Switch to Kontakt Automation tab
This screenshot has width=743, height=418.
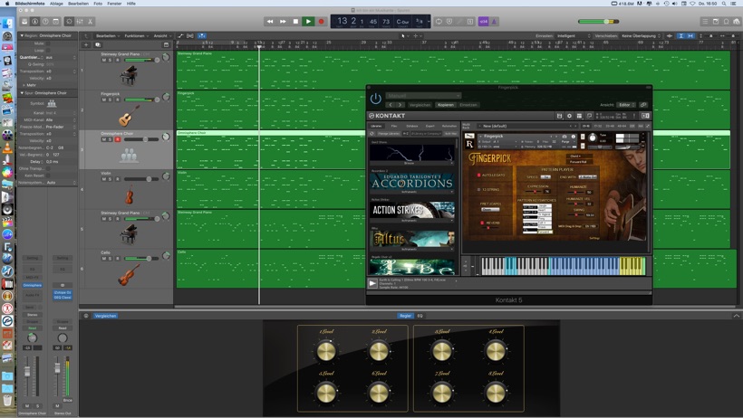(x=449, y=126)
